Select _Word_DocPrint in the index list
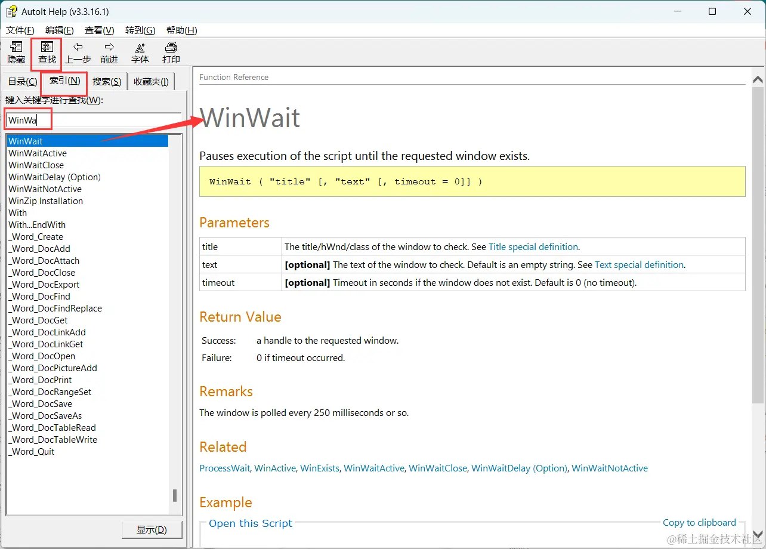The height and width of the screenshot is (549, 766). pos(40,380)
